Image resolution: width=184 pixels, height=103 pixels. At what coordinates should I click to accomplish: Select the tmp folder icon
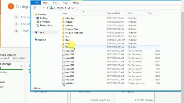[63, 36]
